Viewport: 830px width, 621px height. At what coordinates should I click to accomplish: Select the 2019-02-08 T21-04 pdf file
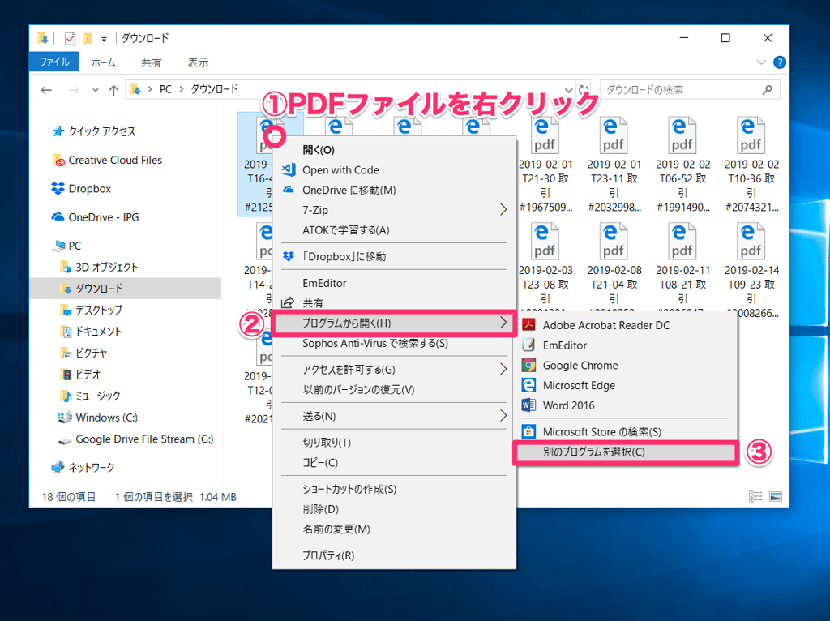[x=614, y=268]
